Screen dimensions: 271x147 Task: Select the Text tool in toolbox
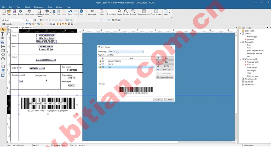(3, 34)
